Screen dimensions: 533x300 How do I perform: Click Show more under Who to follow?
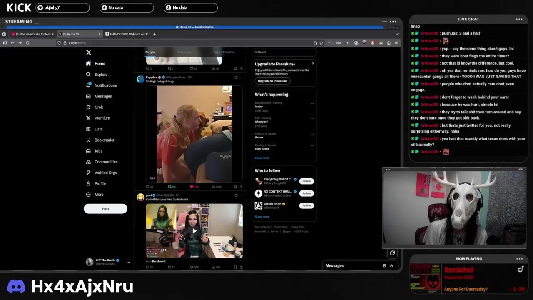point(262,217)
